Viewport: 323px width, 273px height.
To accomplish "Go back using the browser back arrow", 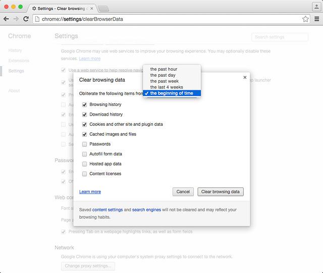I will pyautogui.click(x=6, y=19).
